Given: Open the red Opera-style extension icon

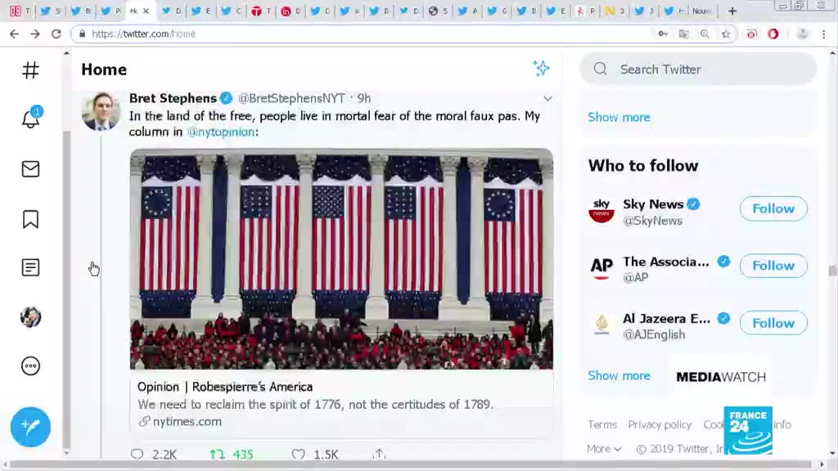Looking at the screenshot, I should pos(773,34).
